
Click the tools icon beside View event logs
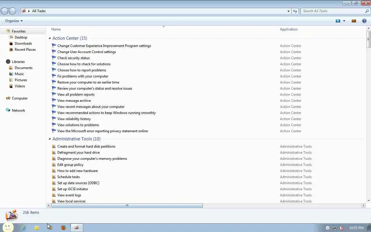click(x=54, y=195)
